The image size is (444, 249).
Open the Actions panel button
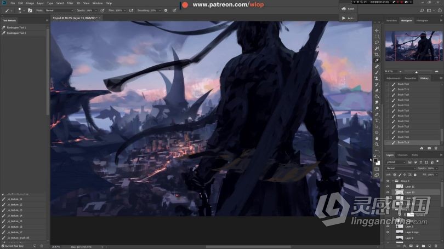click(348, 18)
